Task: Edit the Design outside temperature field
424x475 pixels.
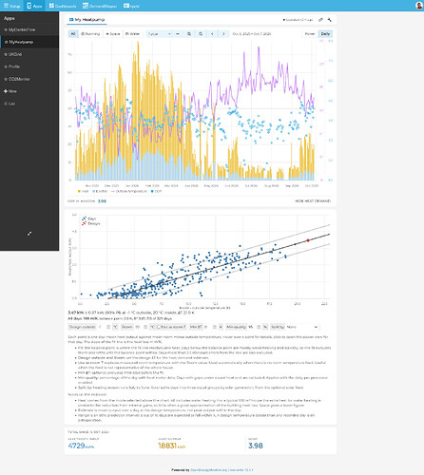Action: [x=105, y=327]
